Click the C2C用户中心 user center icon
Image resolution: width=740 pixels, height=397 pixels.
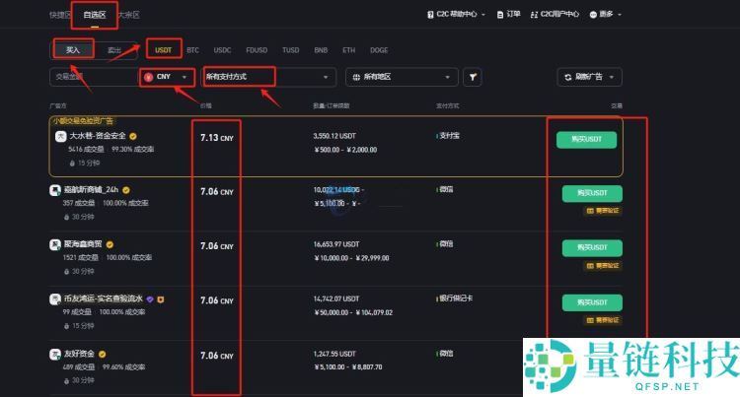click(x=534, y=15)
